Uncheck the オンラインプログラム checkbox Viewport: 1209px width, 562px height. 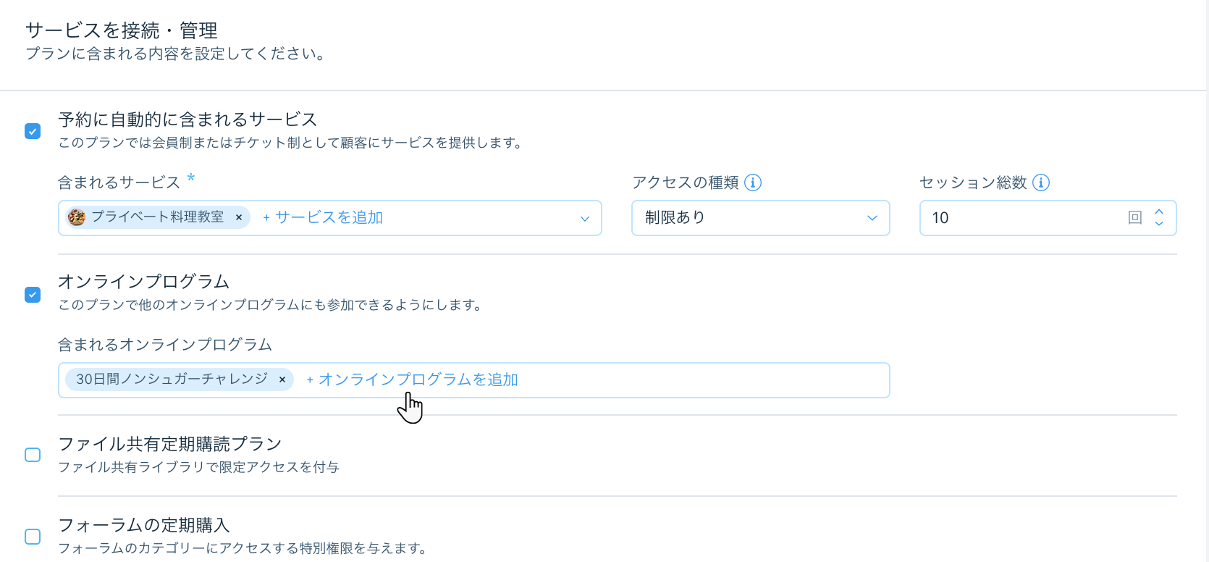click(33, 295)
